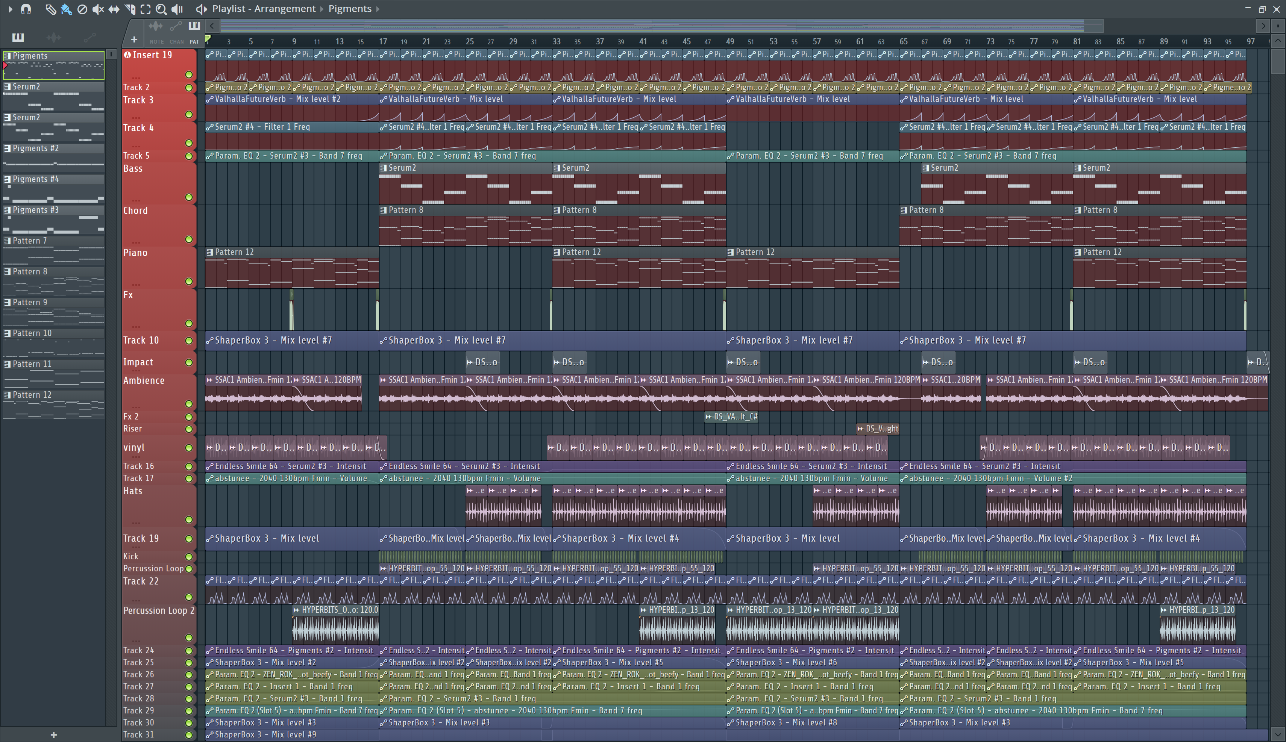Show audio clips in the picker panel

[x=53, y=37]
